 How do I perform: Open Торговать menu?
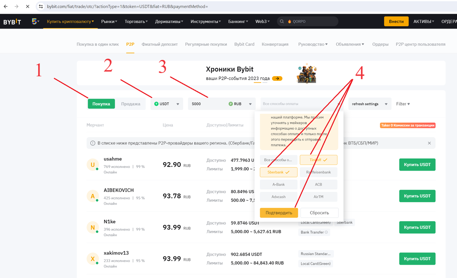click(136, 22)
